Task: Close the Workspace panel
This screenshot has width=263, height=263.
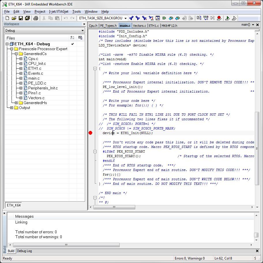Action: point(84,24)
